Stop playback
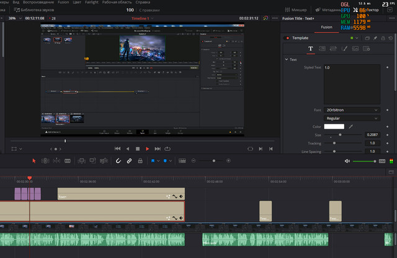The height and width of the screenshot is (258, 397). tap(138, 148)
